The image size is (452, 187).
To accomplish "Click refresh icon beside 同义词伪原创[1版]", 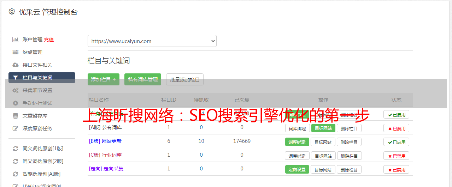I will (x=15, y=149).
